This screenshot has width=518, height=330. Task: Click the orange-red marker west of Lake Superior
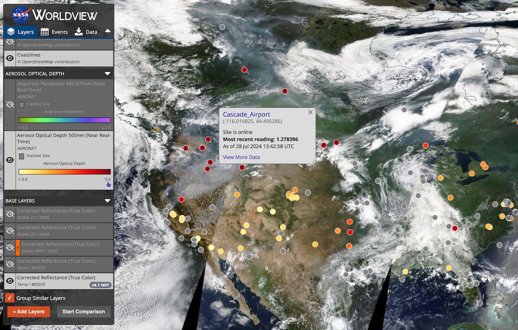pos(426,145)
